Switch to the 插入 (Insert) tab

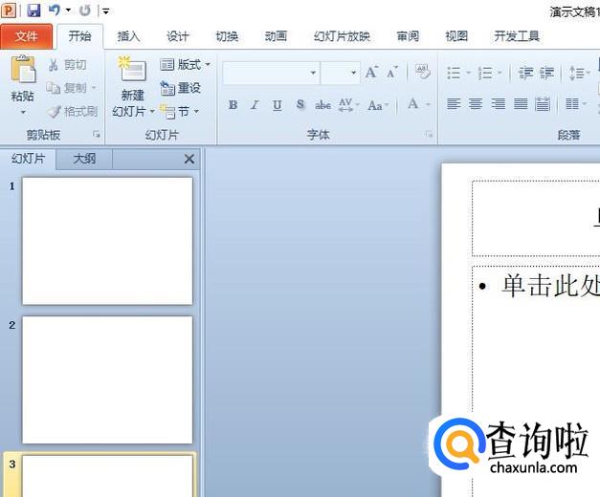(x=128, y=36)
